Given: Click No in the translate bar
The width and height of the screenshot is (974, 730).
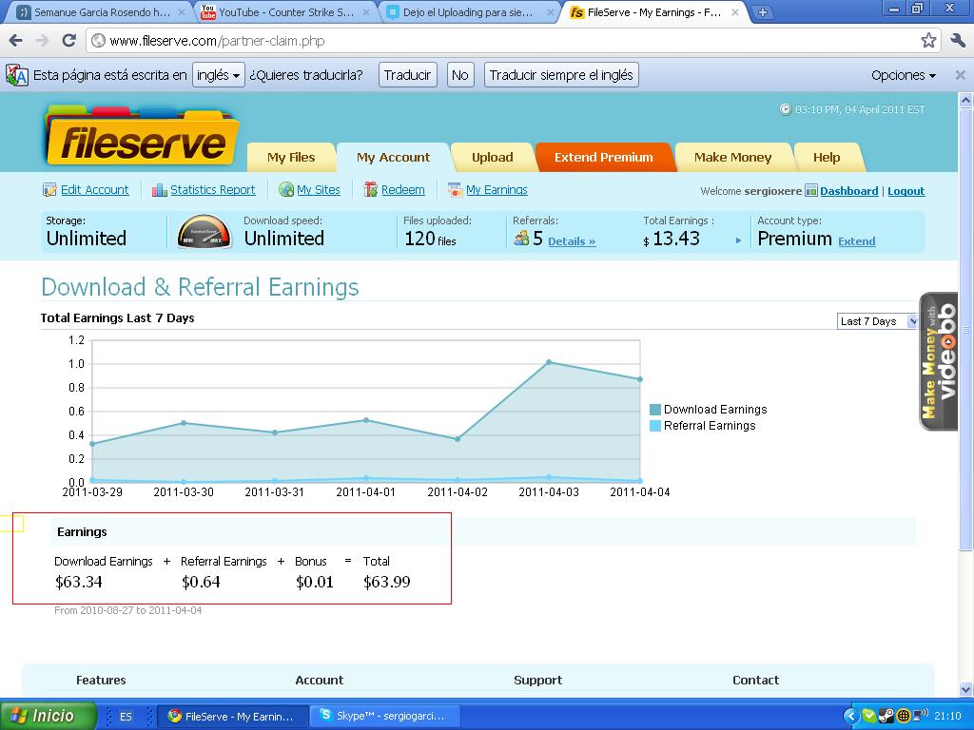Looking at the screenshot, I should 460,75.
